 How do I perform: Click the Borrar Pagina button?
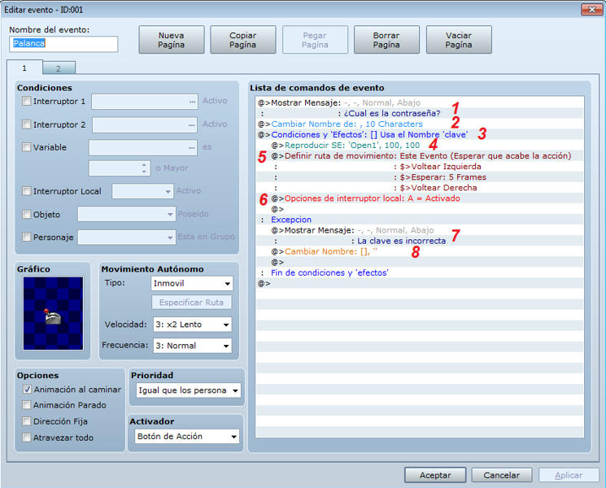point(386,40)
